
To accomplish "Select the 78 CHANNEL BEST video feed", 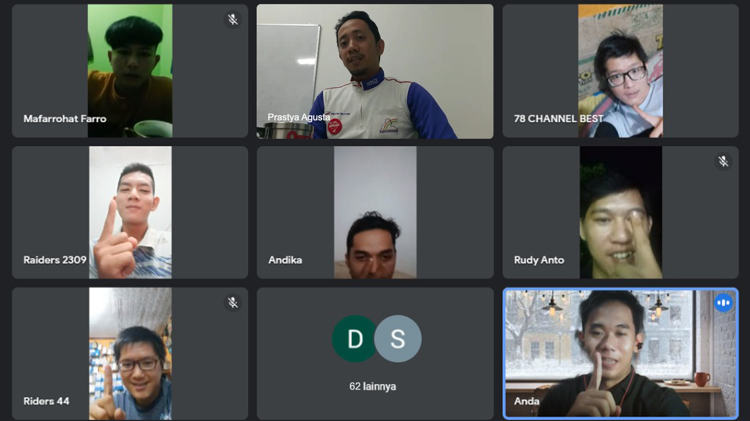I will 621,71.
